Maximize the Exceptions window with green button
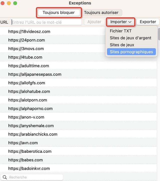Image resolution: width=160 pixels, height=181 pixels. pyautogui.click(x=15, y=3)
